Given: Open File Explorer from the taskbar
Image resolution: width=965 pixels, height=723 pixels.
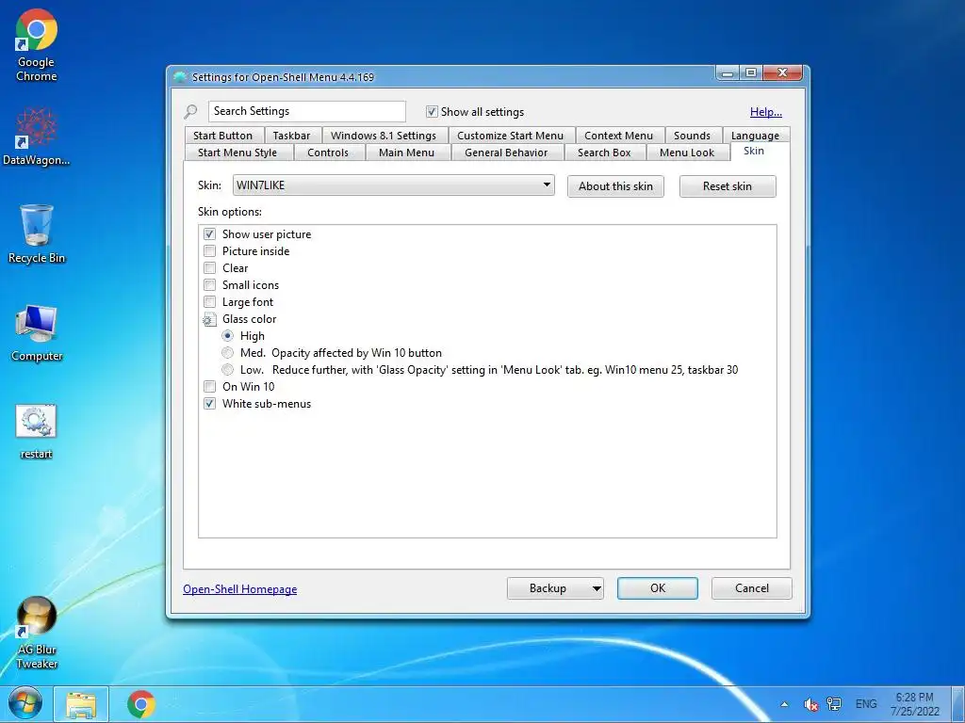Looking at the screenshot, I should [81, 704].
